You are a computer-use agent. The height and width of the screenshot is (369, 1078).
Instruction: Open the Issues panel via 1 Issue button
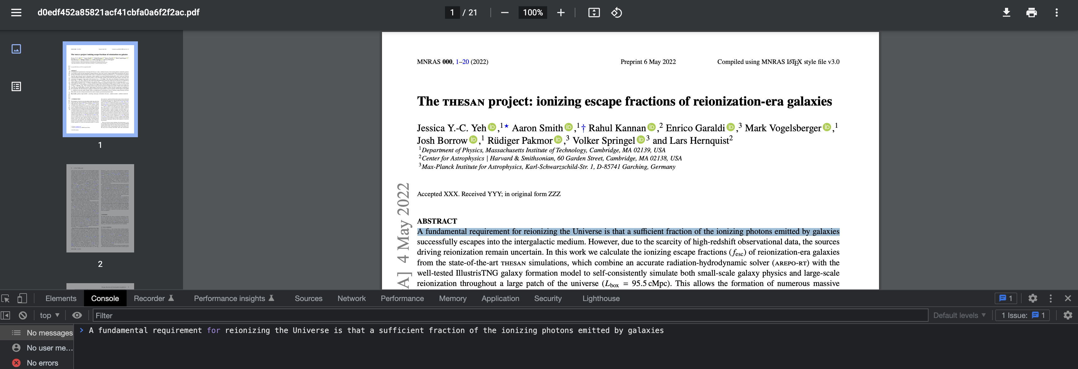coord(1022,315)
